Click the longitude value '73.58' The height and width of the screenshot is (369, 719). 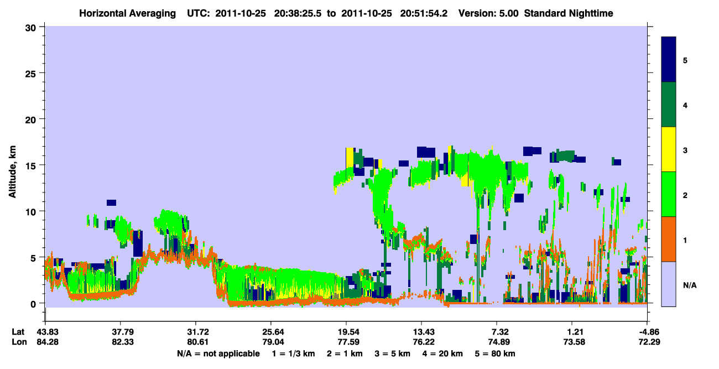(574, 342)
